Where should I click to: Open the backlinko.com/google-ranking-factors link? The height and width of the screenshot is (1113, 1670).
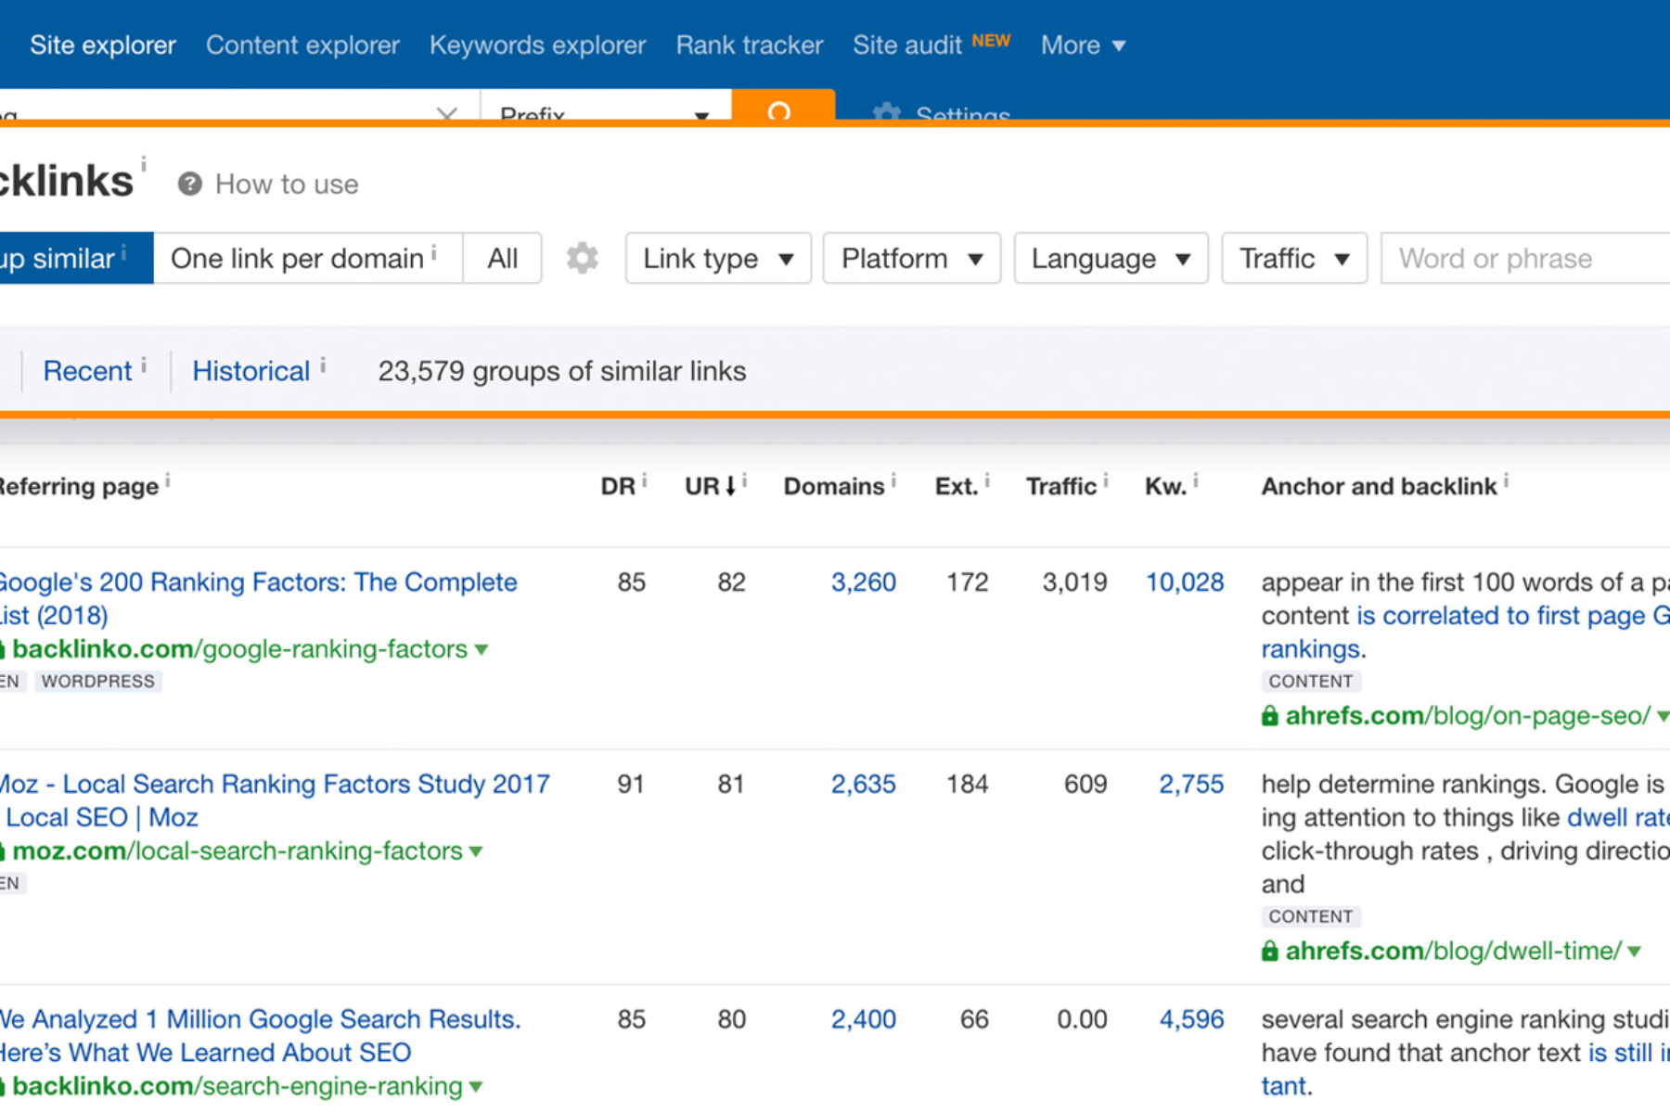239,649
